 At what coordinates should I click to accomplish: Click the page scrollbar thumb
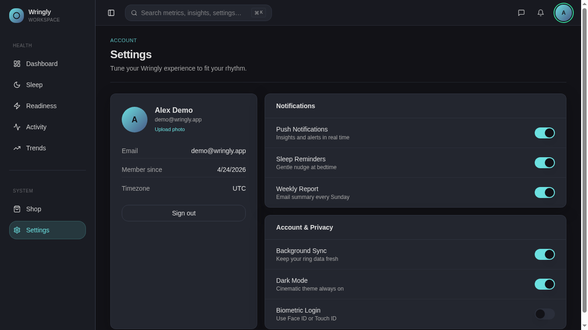584,160
